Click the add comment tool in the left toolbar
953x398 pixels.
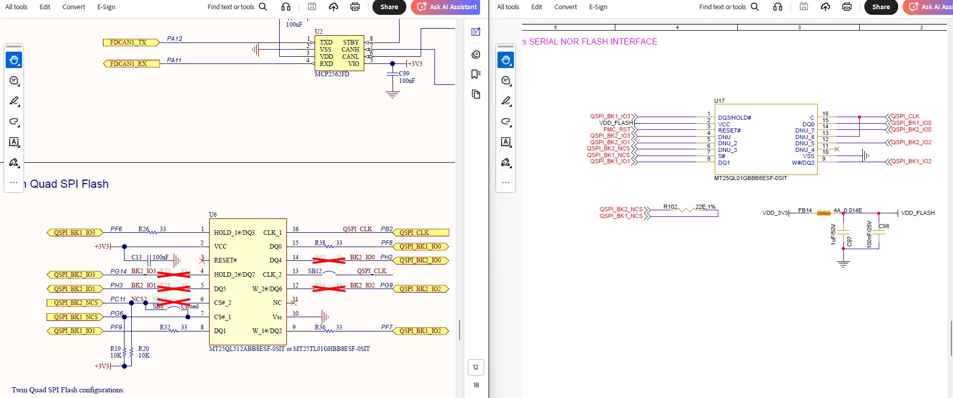pos(14,81)
